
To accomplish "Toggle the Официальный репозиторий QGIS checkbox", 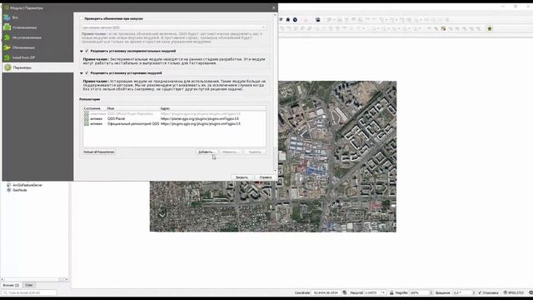I will click(x=87, y=124).
